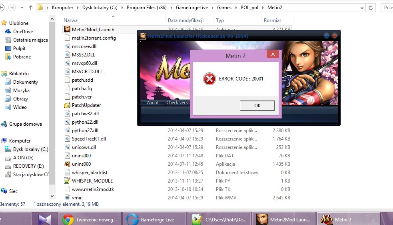Select the MSS32.DLL file icon
The height and width of the screenshot is (225, 393).
coord(67,55)
